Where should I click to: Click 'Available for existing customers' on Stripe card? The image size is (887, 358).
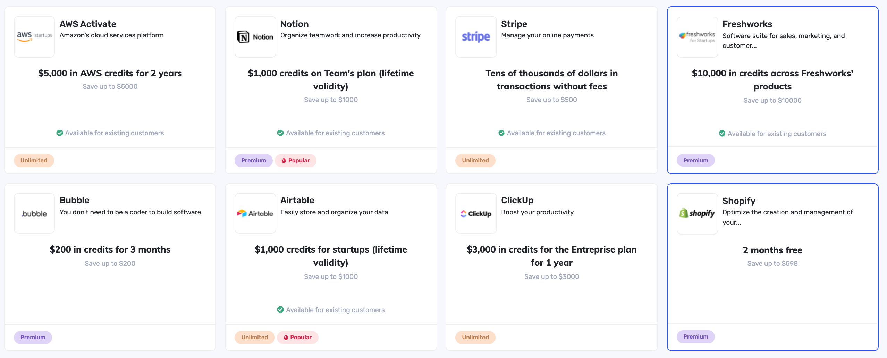[556, 133]
